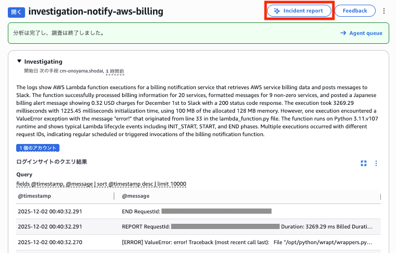
Task: Collapse the Investigating section triangle
Action: coord(19,62)
